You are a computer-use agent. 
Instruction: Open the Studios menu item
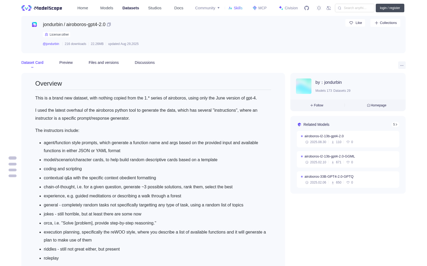point(155,8)
